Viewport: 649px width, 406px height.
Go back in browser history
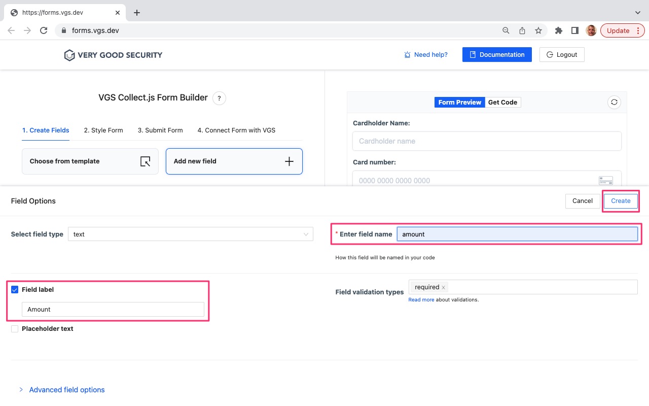tap(11, 30)
